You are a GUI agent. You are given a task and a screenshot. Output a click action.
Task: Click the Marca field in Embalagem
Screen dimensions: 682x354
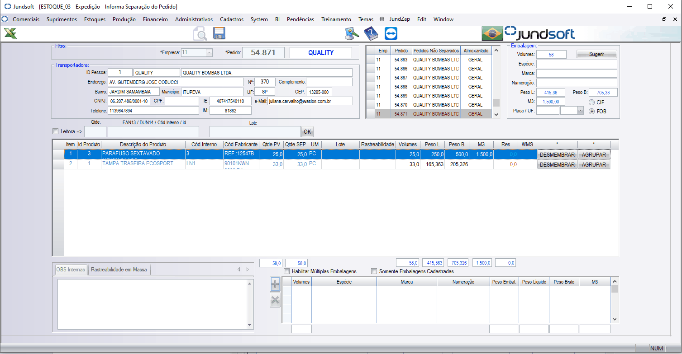pos(577,73)
